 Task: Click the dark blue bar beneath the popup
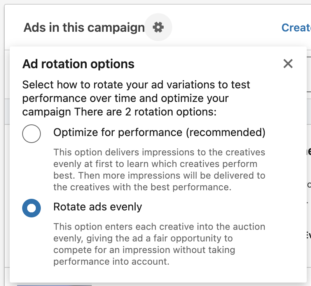pyautogui.click(x=54, y=285)
